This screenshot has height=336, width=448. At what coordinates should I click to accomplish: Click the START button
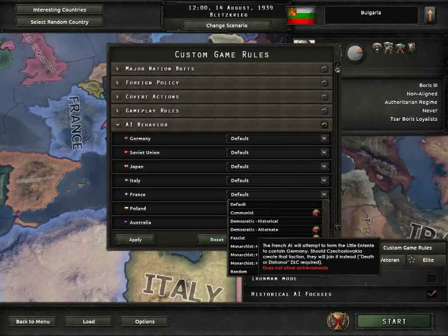click(394, 322)
